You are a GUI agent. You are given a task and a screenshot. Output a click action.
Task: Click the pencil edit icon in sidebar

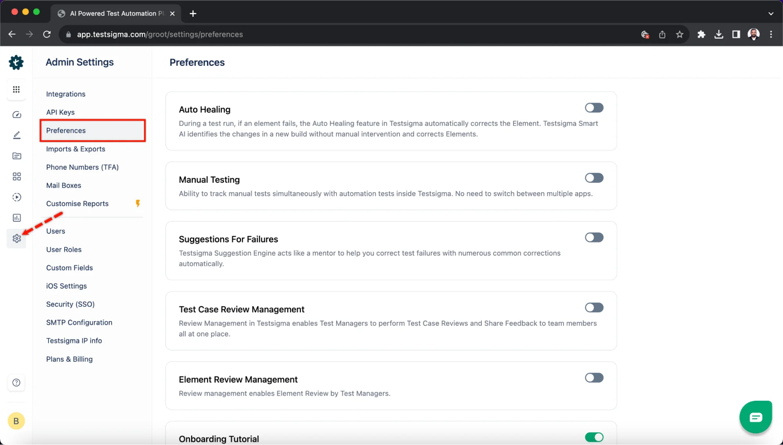pyautogui.click(x=16, y=135)
